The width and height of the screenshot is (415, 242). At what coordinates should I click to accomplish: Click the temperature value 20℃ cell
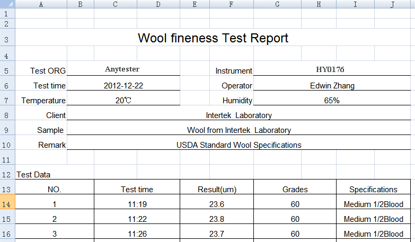point(123,101)
